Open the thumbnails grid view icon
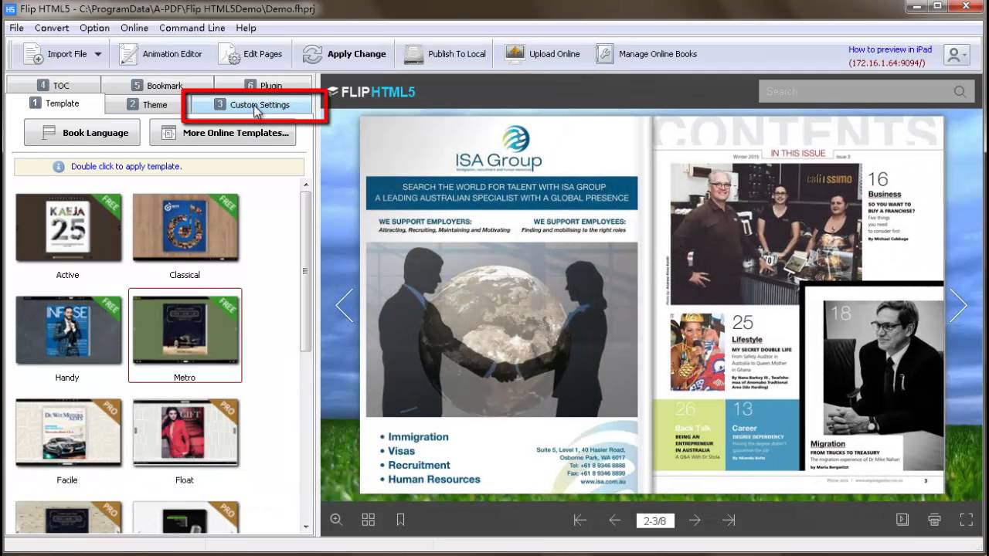The width and height of the screenshot is (989, 556). (x=368, y=520)
